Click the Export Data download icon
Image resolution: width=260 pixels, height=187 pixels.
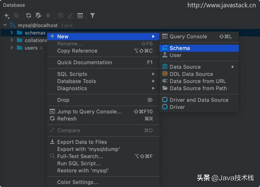[x=52, y=142]
